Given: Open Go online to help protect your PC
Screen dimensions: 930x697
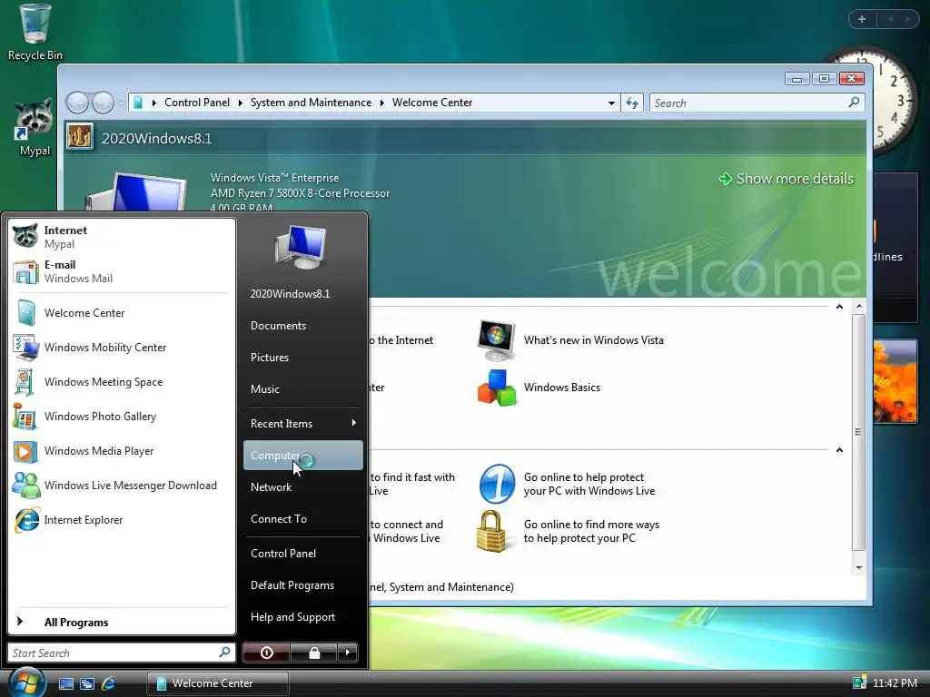Looking at the screenshot, I should point(567,485).
